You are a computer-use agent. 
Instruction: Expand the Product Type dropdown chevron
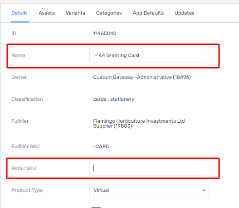(x=204, y=190)
